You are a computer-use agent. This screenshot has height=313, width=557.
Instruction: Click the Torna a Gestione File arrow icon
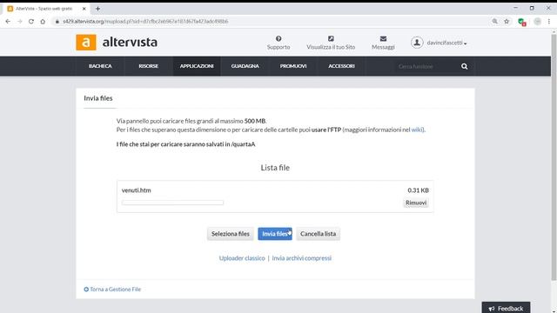[86, 290]
